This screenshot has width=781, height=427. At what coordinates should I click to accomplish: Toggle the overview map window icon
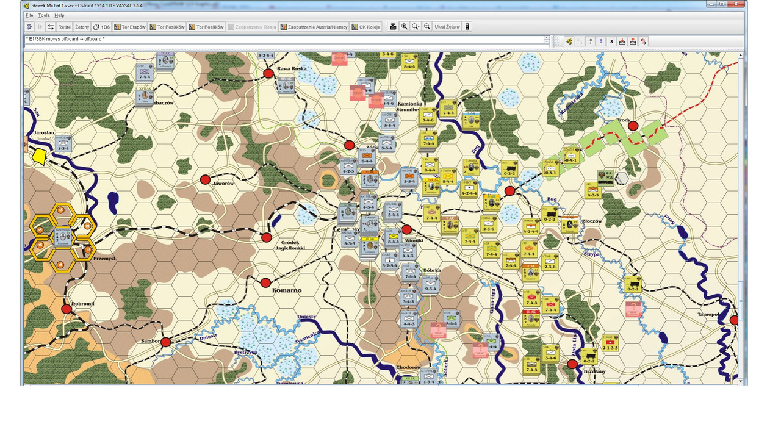467,27
